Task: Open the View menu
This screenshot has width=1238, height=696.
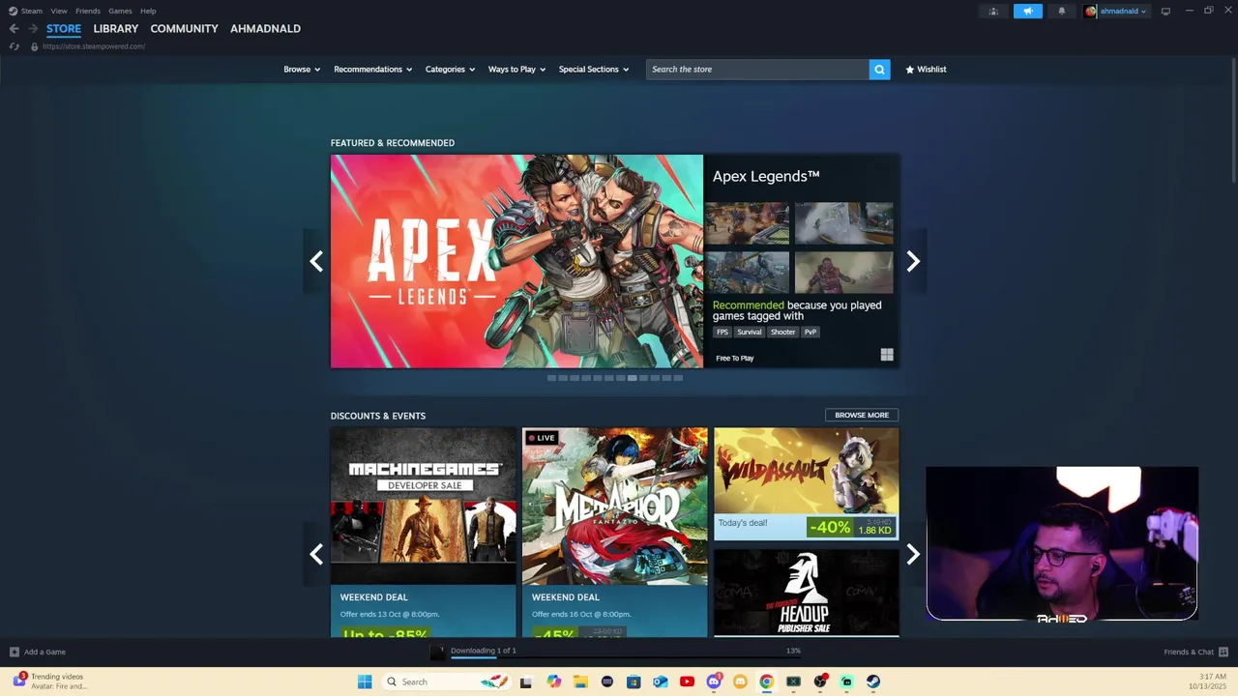Action: point(59,11)
